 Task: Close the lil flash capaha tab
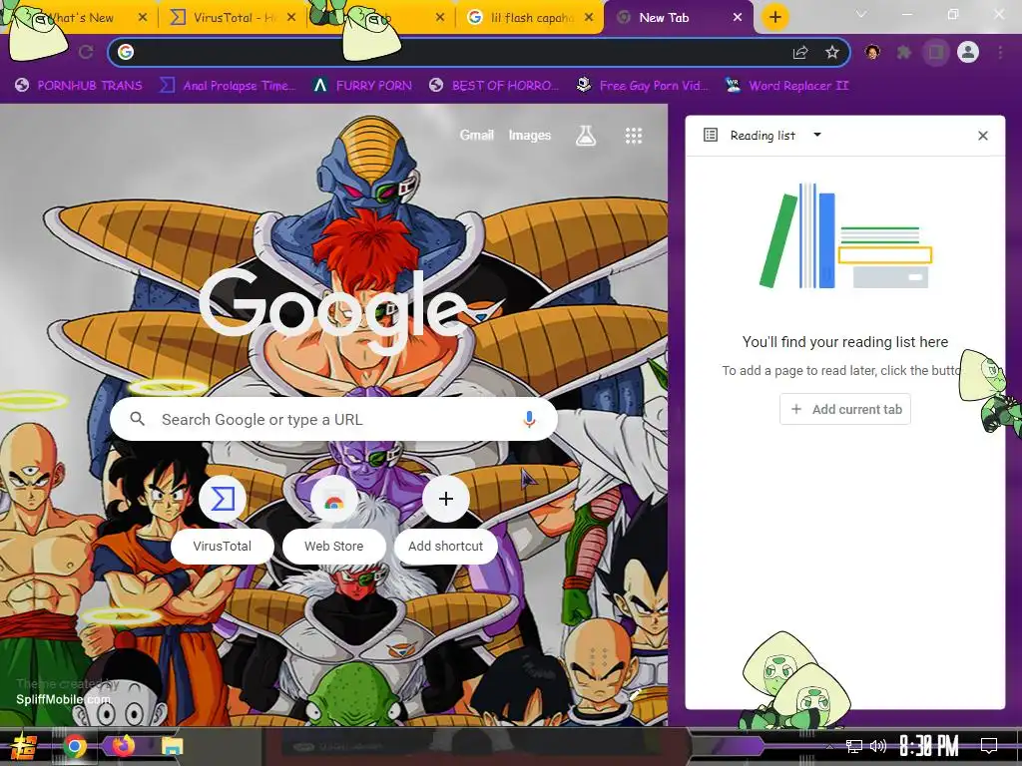[x=589, y=18]
